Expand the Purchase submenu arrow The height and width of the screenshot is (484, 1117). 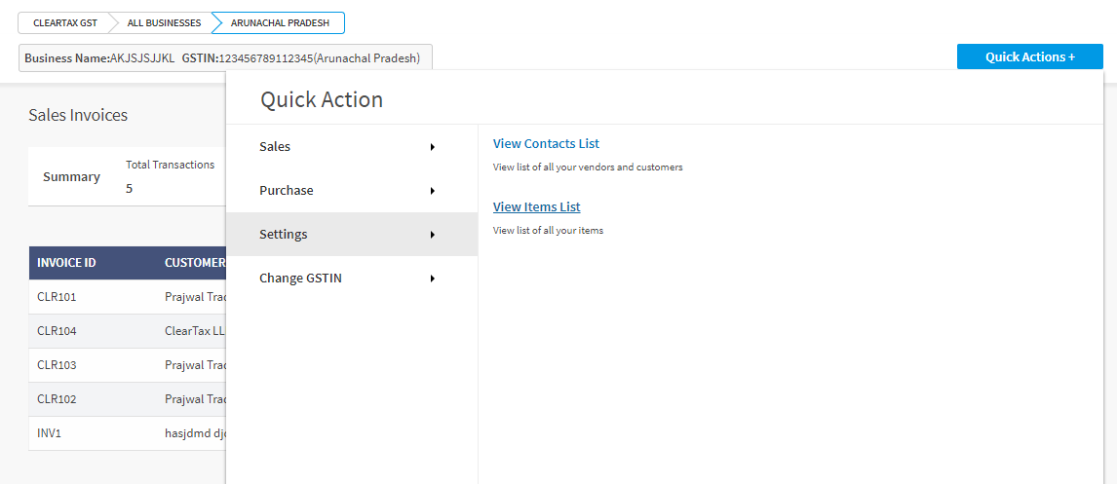[x=433, y=191]
